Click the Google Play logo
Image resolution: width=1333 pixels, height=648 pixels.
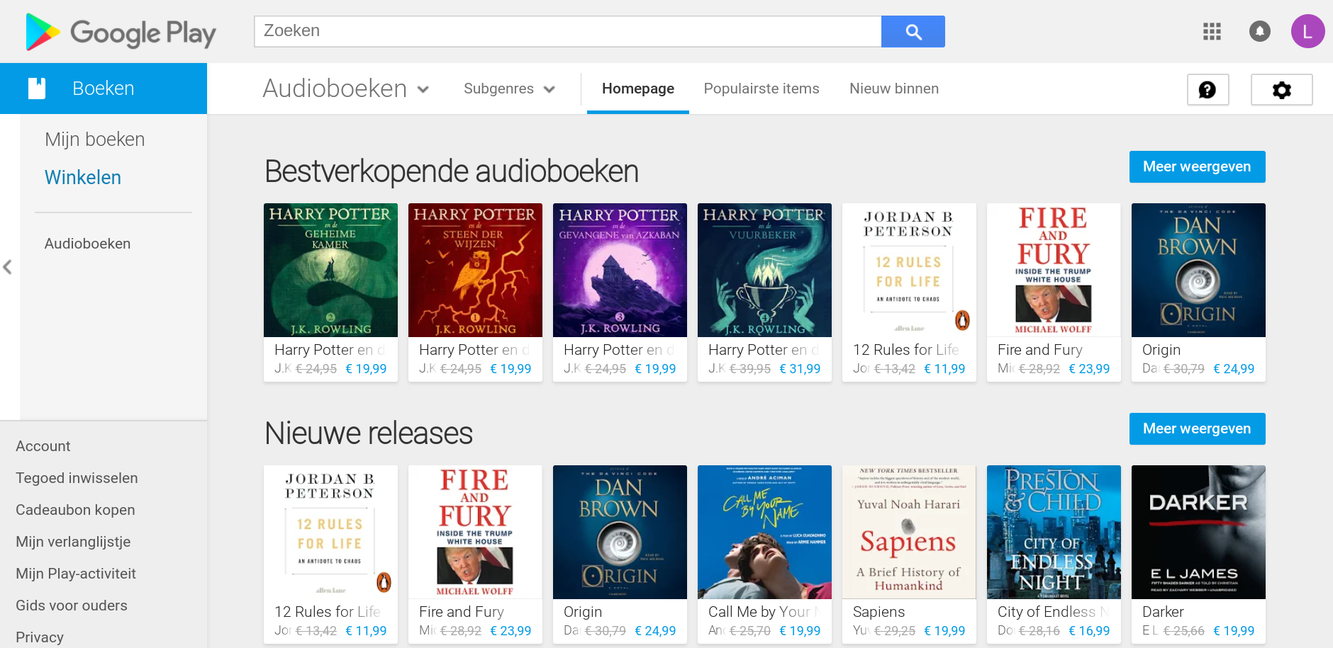coord(121,33)
